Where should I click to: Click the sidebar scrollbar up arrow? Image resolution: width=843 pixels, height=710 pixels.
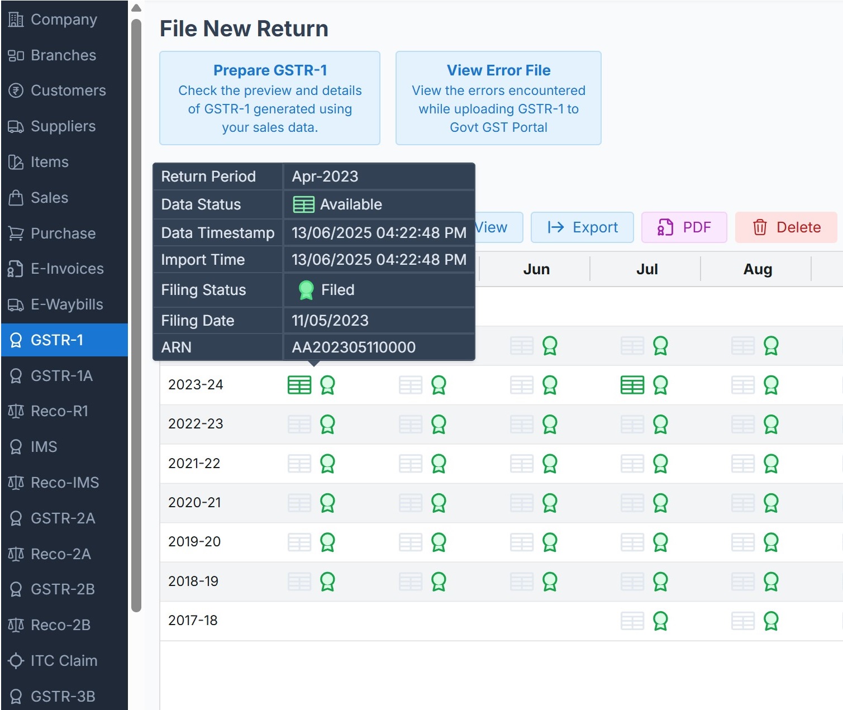[136, 8]
